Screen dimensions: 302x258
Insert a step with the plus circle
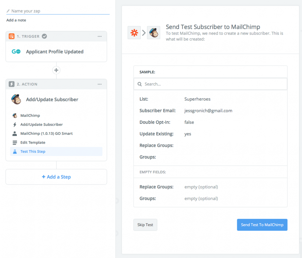tap(56, 70)
